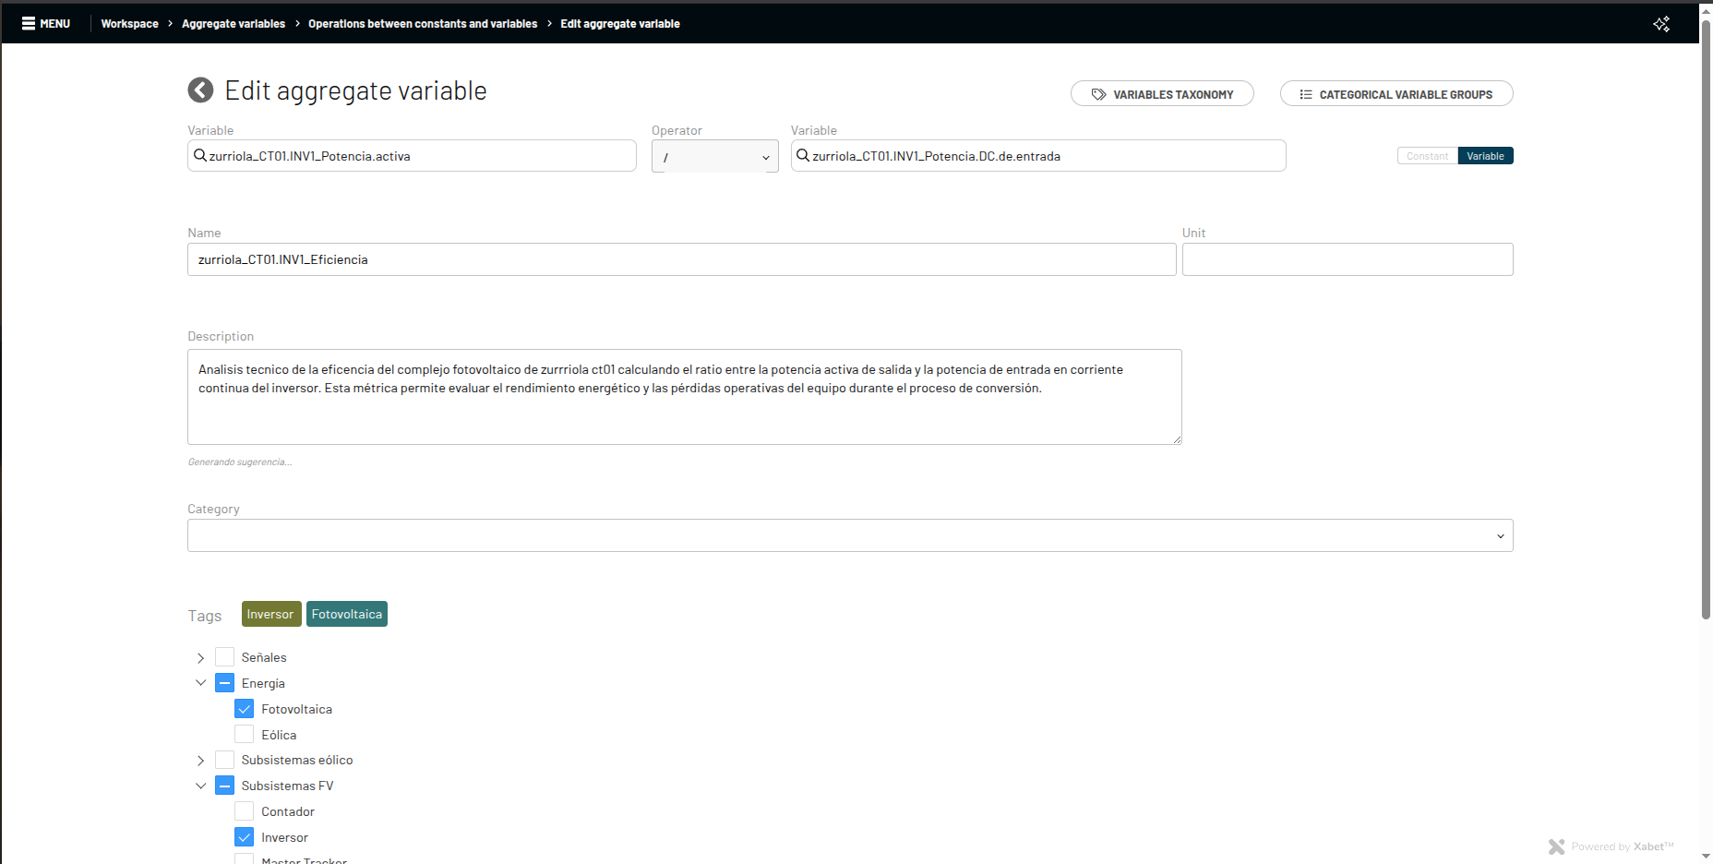Open Categorical Variable Groups

click(1396, 94)
